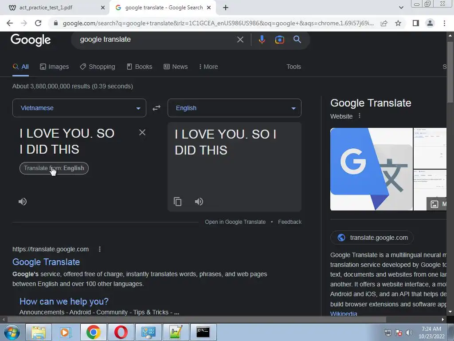The image size is (454, 341).
Task: Open the tab search chevron
Action: click(x=401, y=8)
